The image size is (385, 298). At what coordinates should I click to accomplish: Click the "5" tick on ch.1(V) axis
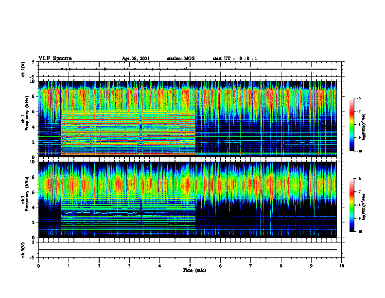click(x=34, y=62)
